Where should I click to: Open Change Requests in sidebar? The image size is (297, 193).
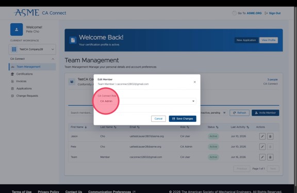click(27, 96)
